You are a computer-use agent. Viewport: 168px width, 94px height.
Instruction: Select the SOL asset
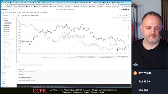click(x=10, y=13)
